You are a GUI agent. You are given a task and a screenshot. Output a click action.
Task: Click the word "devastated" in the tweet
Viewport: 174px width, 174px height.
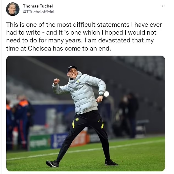tap(114, 40)
